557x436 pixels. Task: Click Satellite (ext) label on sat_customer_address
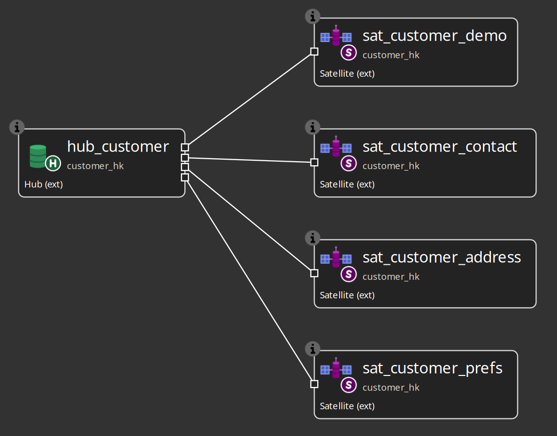coord(347,295)
